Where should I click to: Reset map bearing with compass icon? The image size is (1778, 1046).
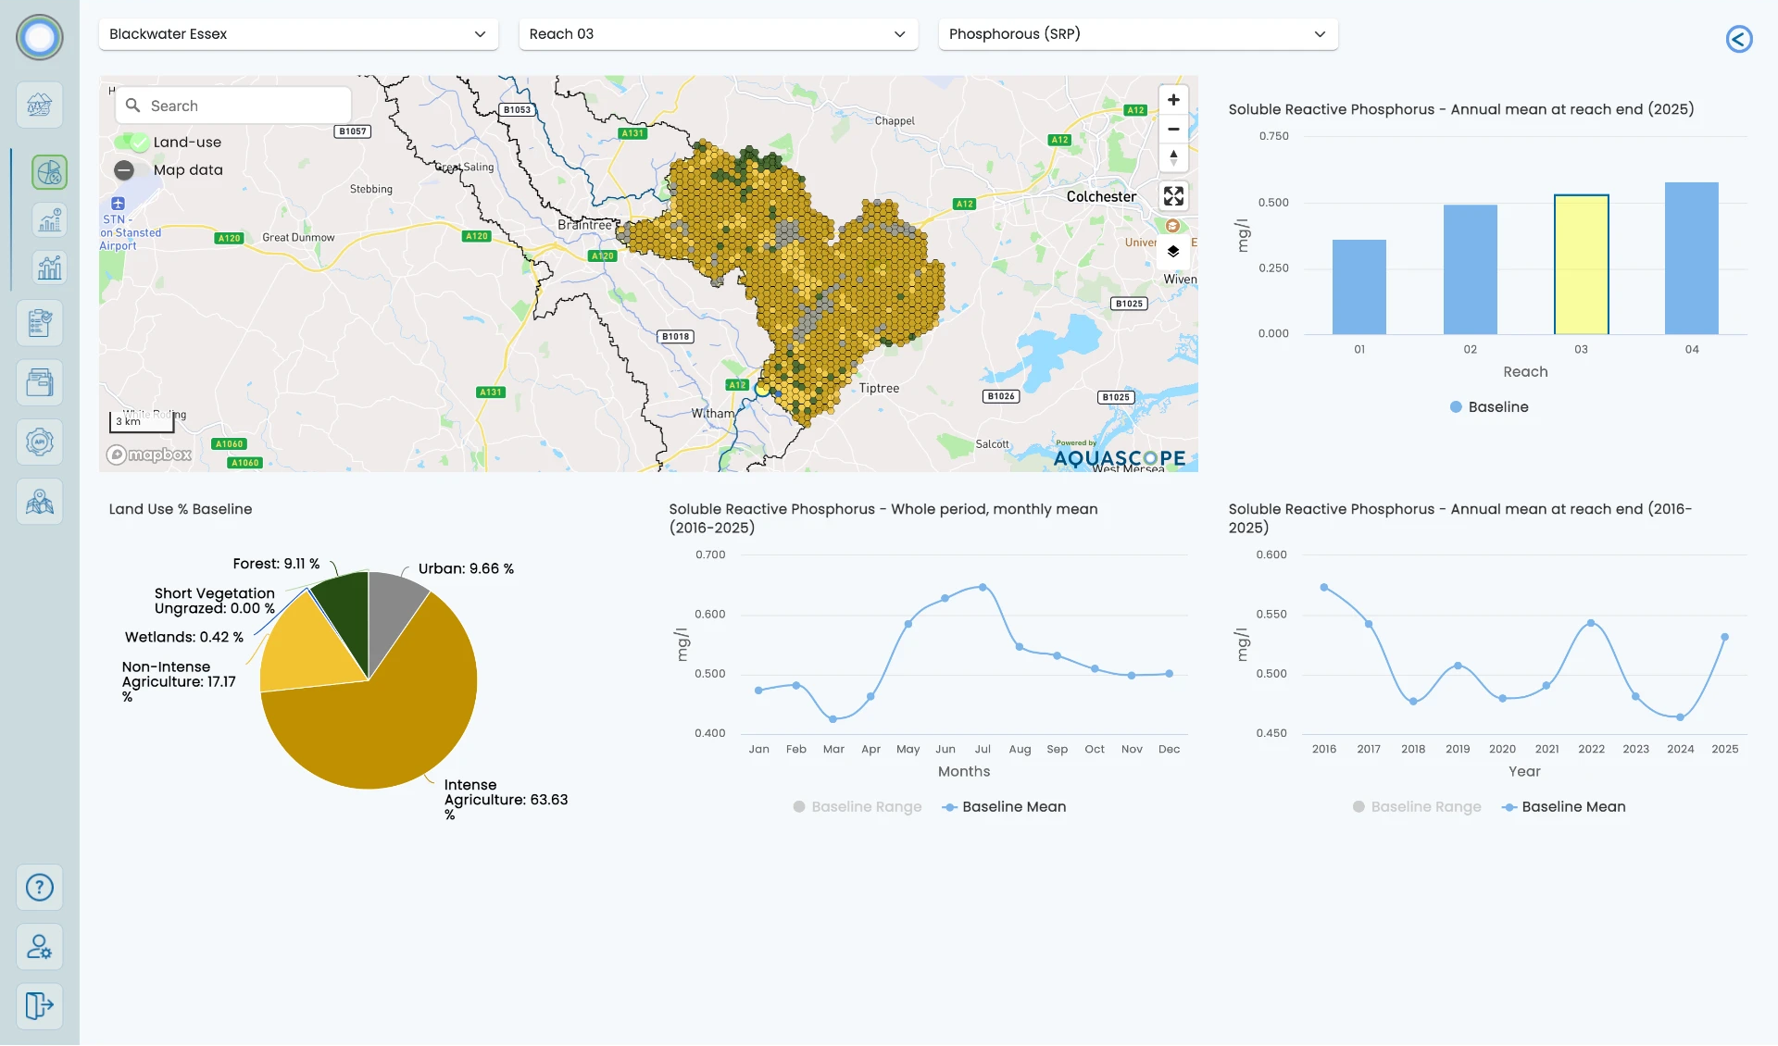tap(1173, 157)
